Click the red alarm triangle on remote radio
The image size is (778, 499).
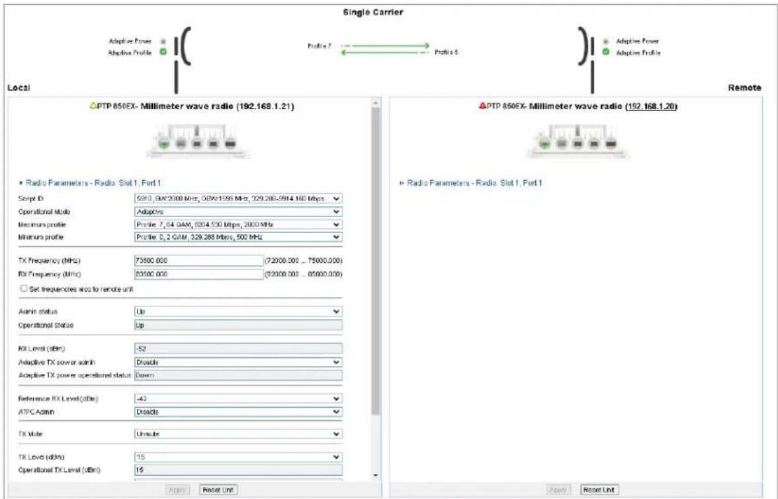pyautogui.click(x=482, y=106)
